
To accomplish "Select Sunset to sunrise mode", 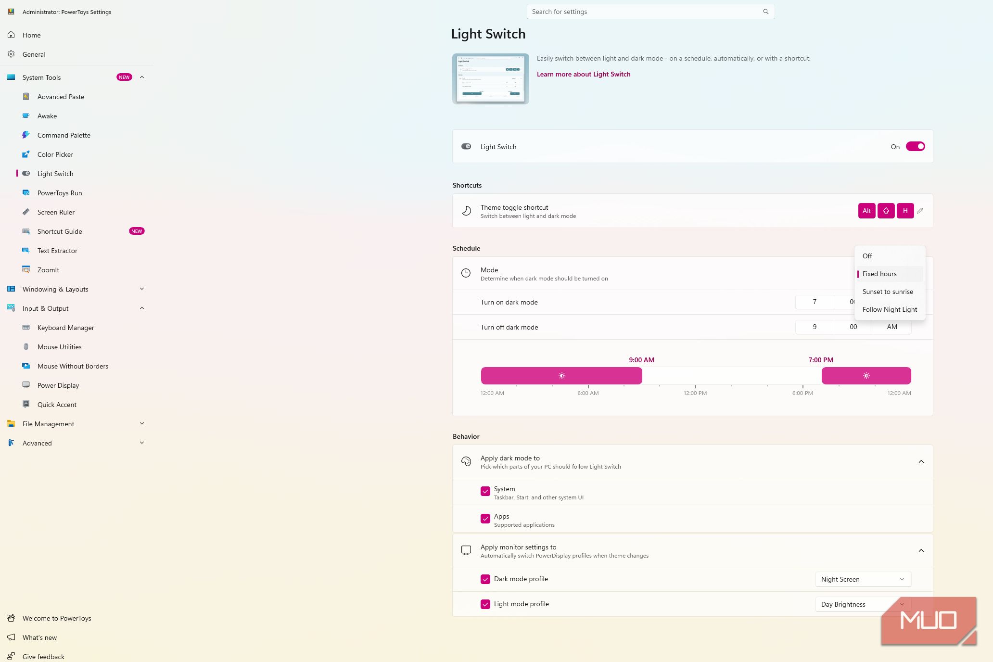I will tap(890, 292).
